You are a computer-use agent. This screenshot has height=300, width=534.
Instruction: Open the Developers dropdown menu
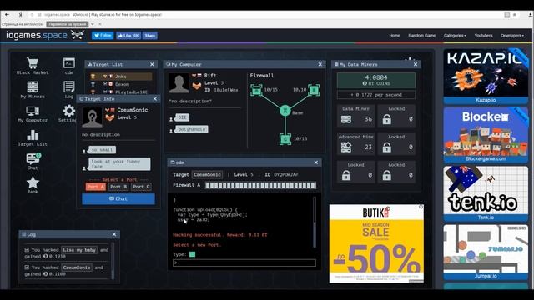point(512,36)
